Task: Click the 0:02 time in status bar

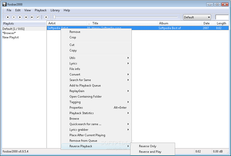Action: click(x=198, y=151)
